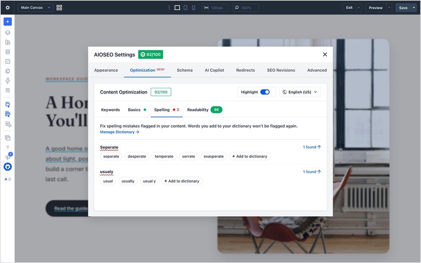Switch to desktop viewport icon

pos(177,8)
